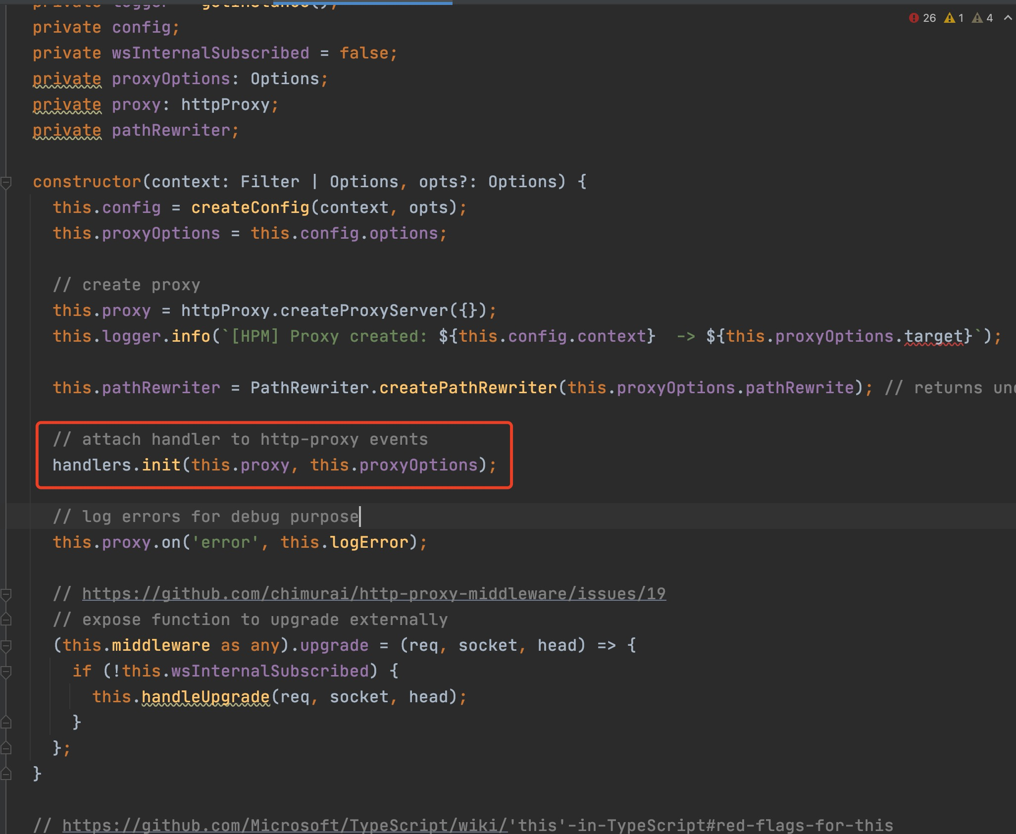Click the 'createConfig' function call
This screenshot has height=834, width=1016.
[250, 208]
